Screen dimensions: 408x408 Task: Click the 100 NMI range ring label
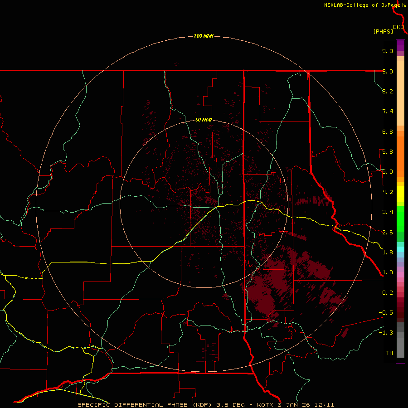[204, 36]
